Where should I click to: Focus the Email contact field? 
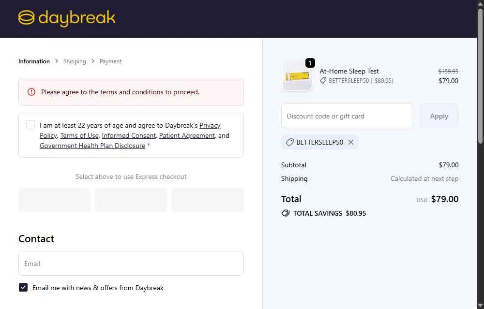tap(131, 264)
